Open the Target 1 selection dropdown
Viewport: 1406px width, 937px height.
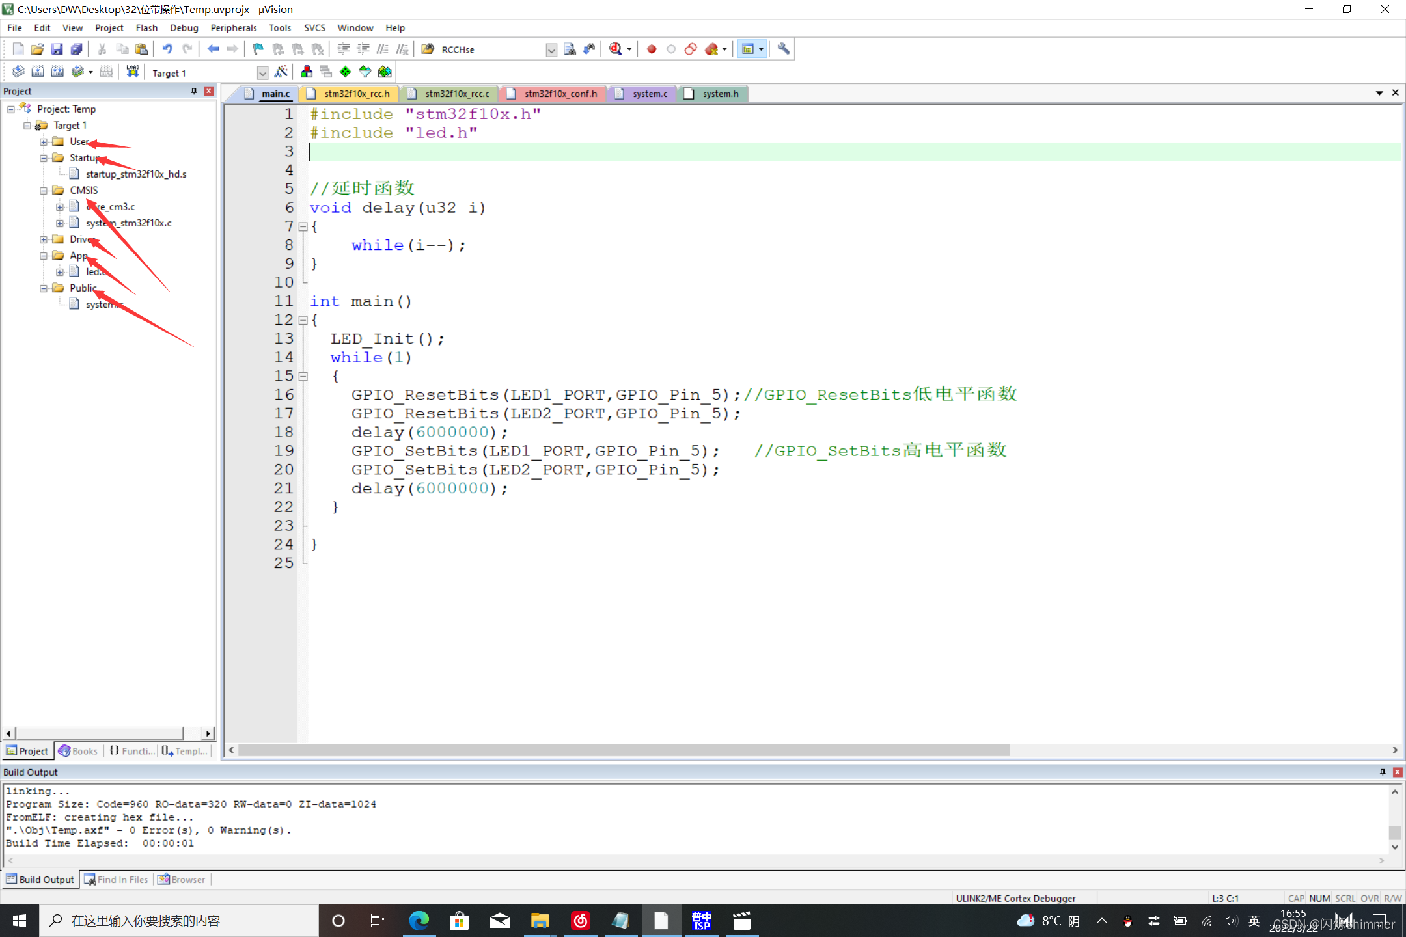[263, 72]
